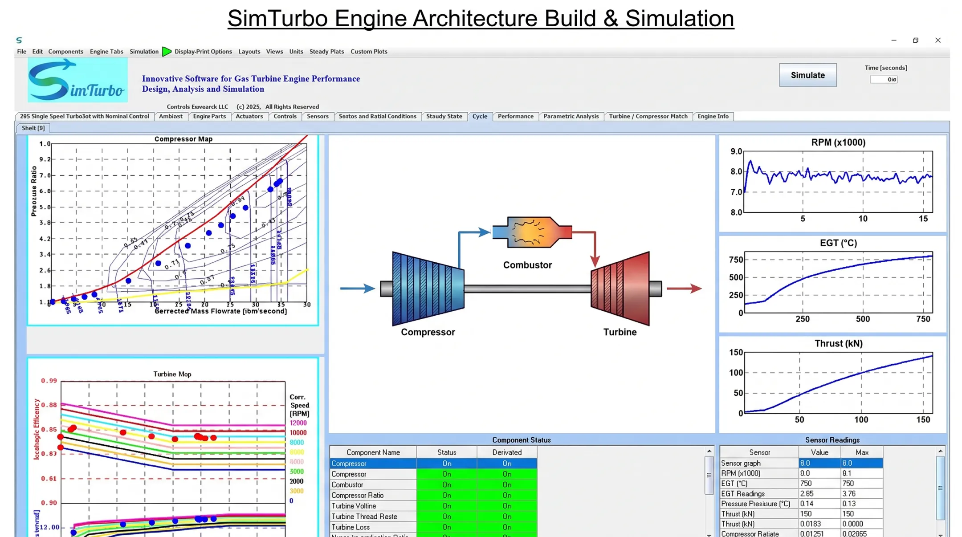
Task: Select the EGT Readings sensor row
Action: [801, 494]
